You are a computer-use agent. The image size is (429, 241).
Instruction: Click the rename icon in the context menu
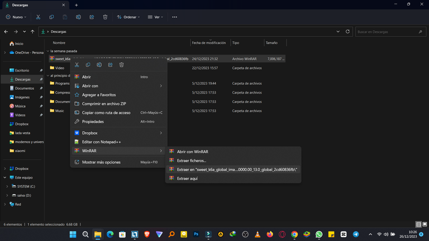click(99, 65)
